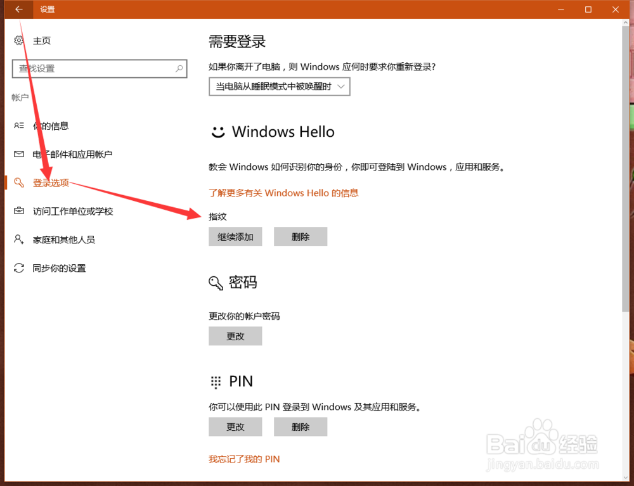Click the 你的信息 person icon
The height and width of the screenshot is (486, 634).
(18, 125)
